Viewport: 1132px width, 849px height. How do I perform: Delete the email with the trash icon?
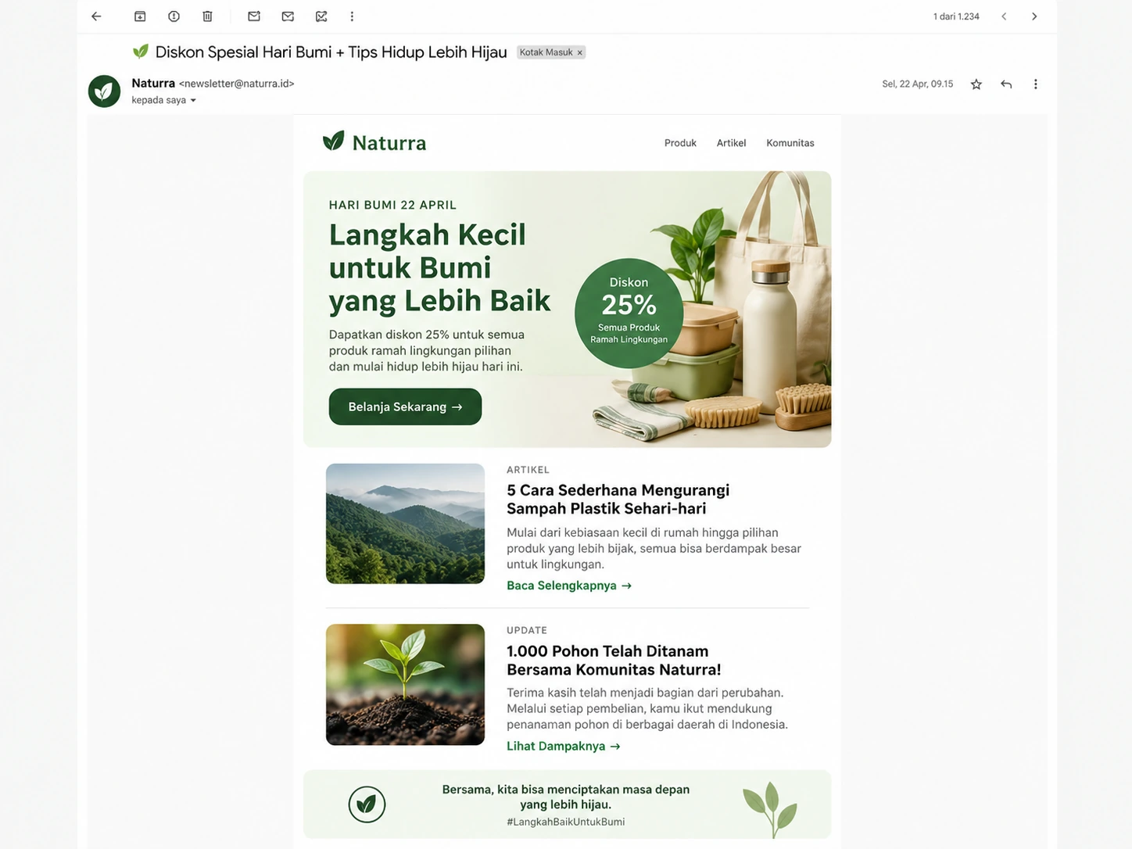207,16
